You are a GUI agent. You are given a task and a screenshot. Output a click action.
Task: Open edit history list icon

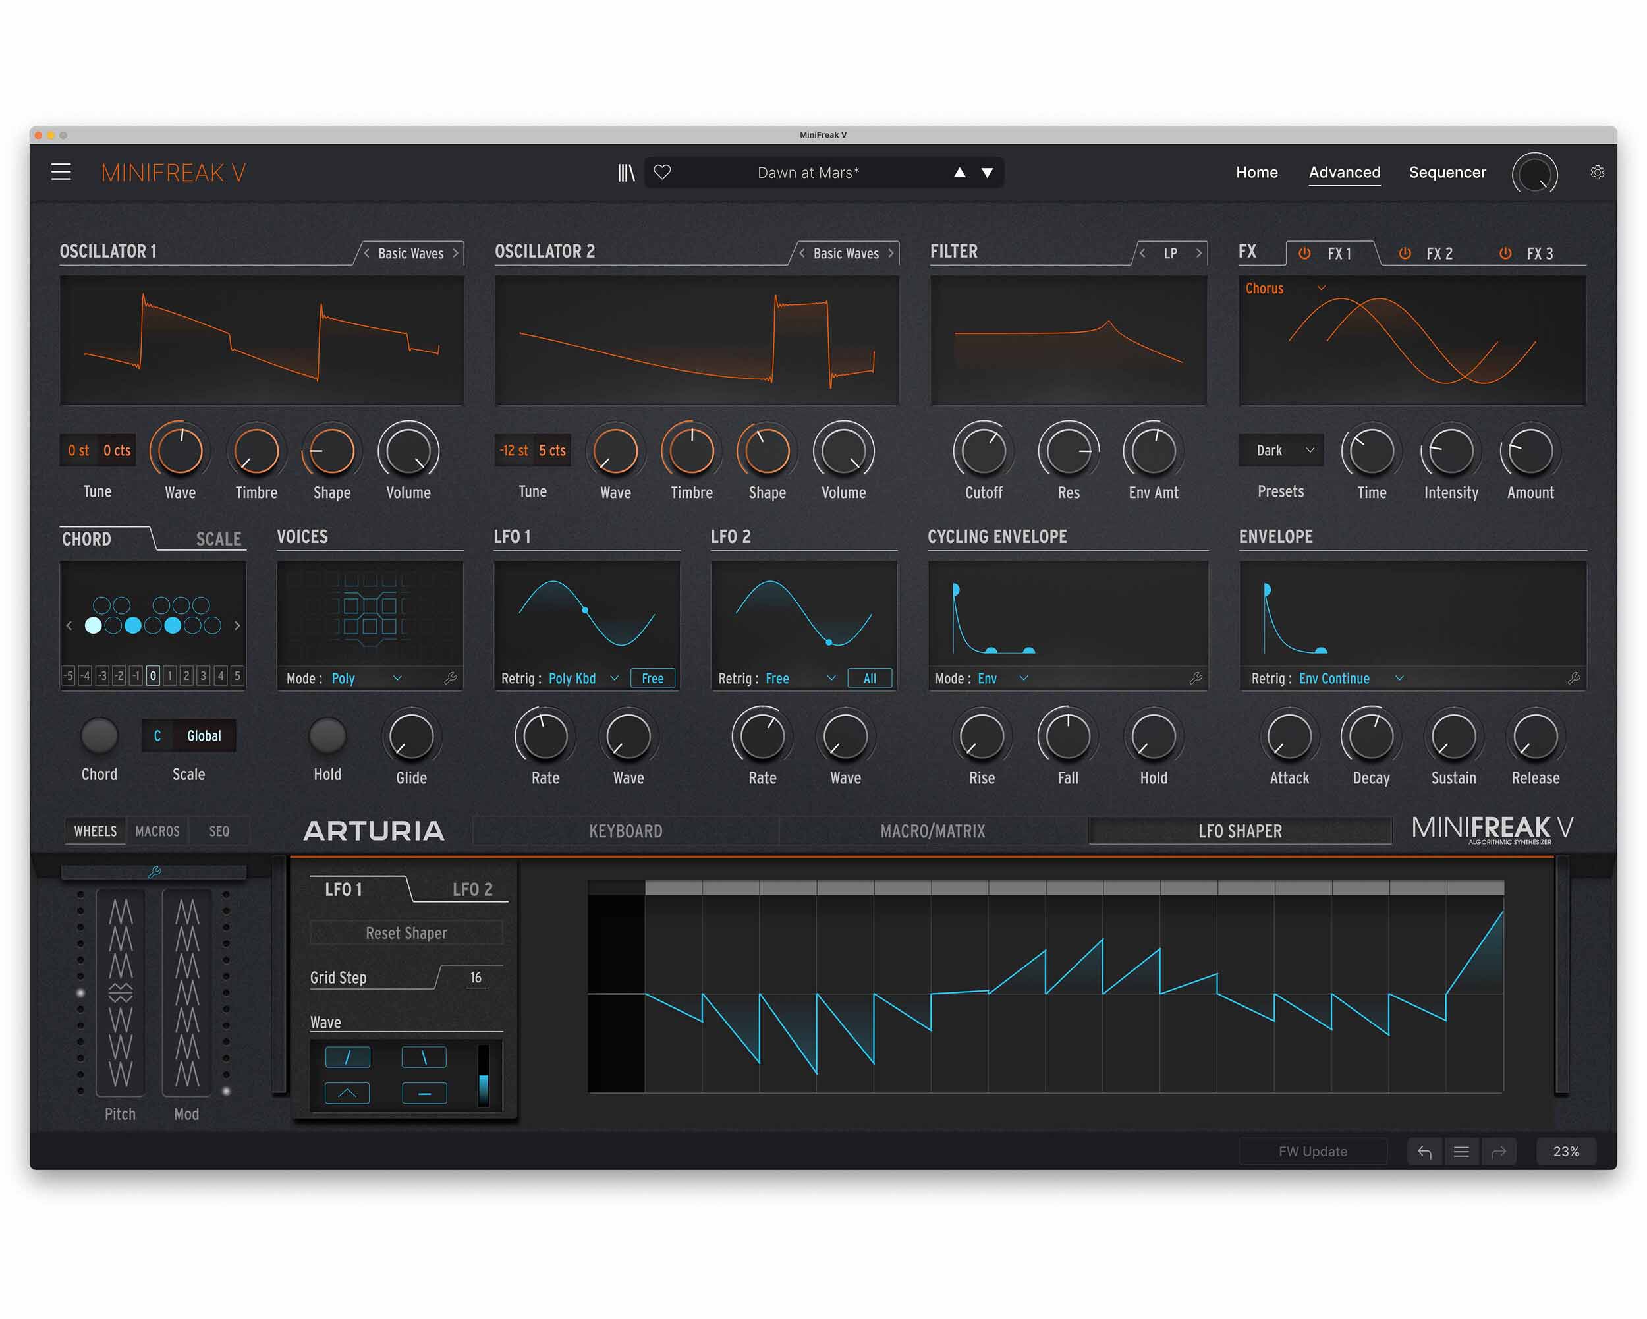point(1461,1152)
